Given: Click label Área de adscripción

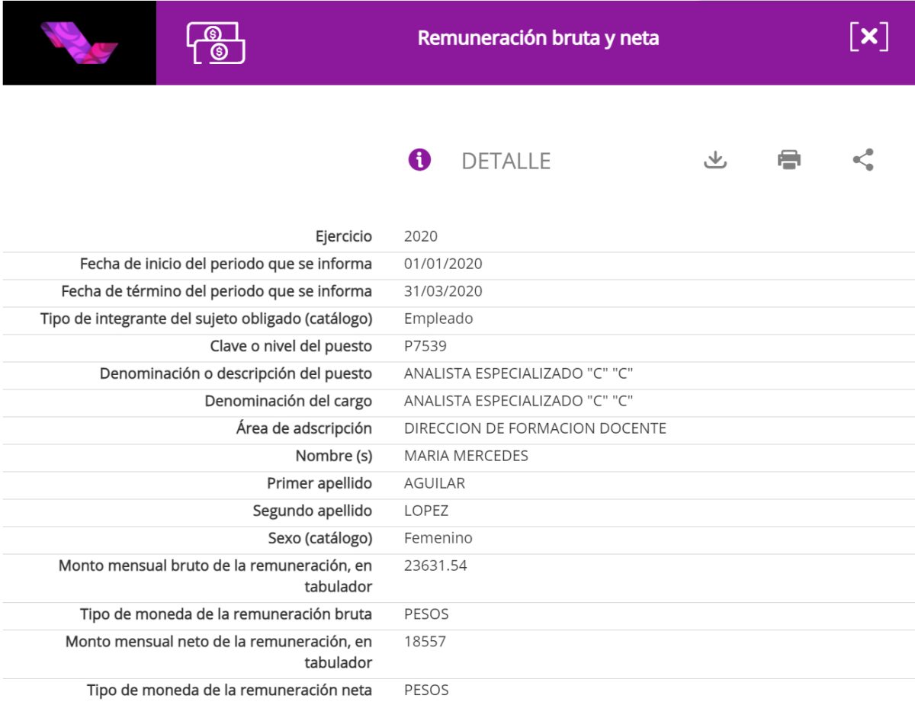Looking at the screenshot, I should tap(304, 429).
